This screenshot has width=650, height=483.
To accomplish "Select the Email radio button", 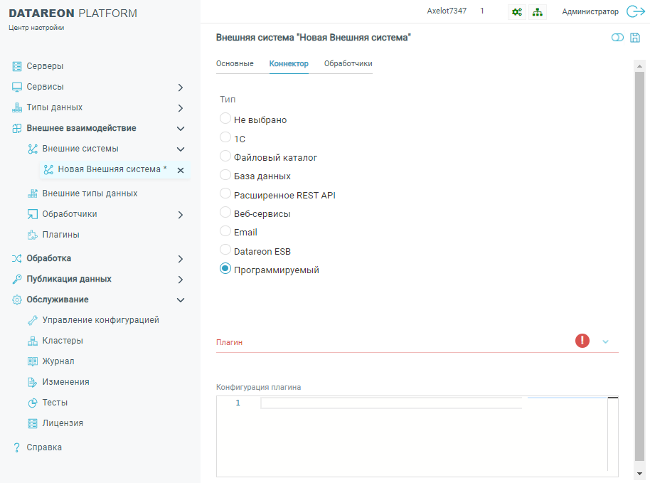I will [225, 231].
